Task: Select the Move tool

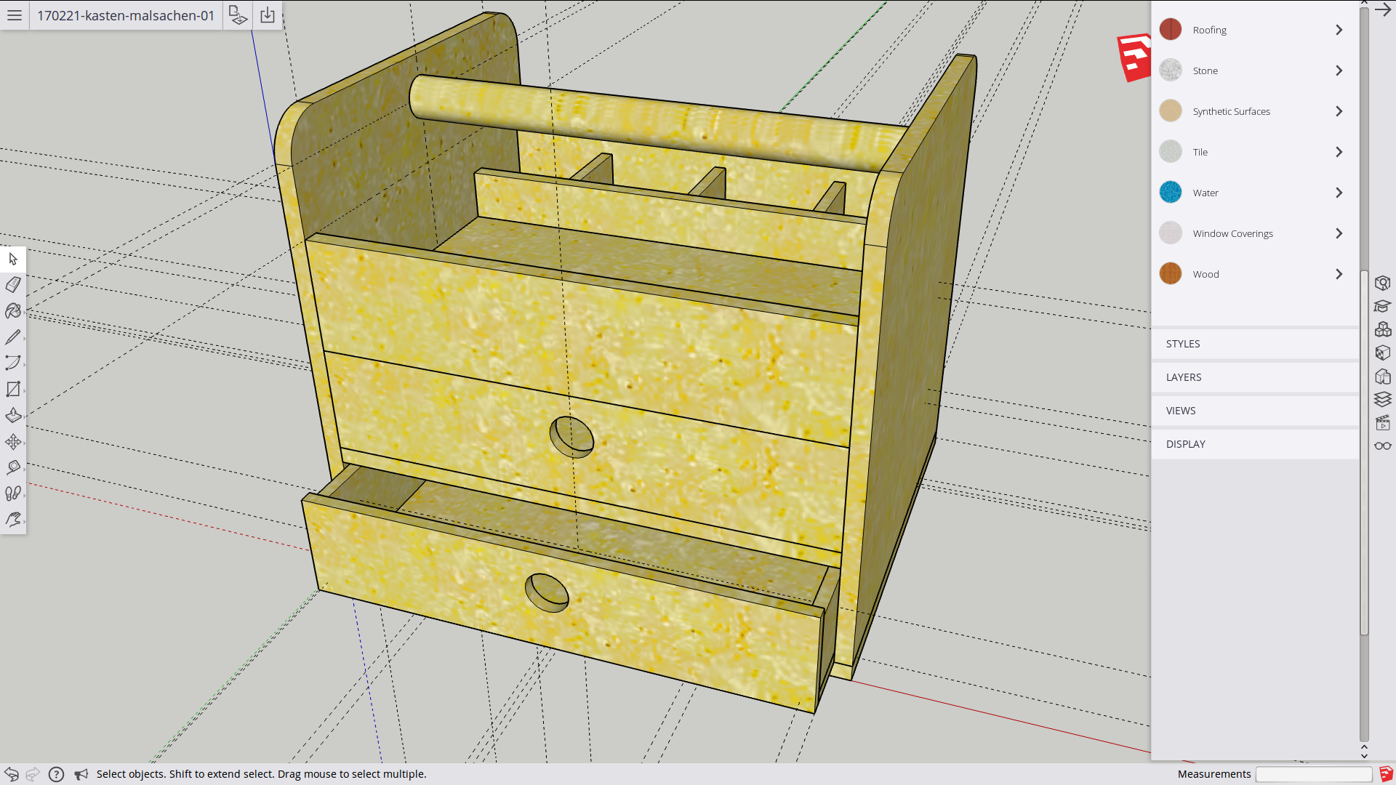Action: click(13, 442)
